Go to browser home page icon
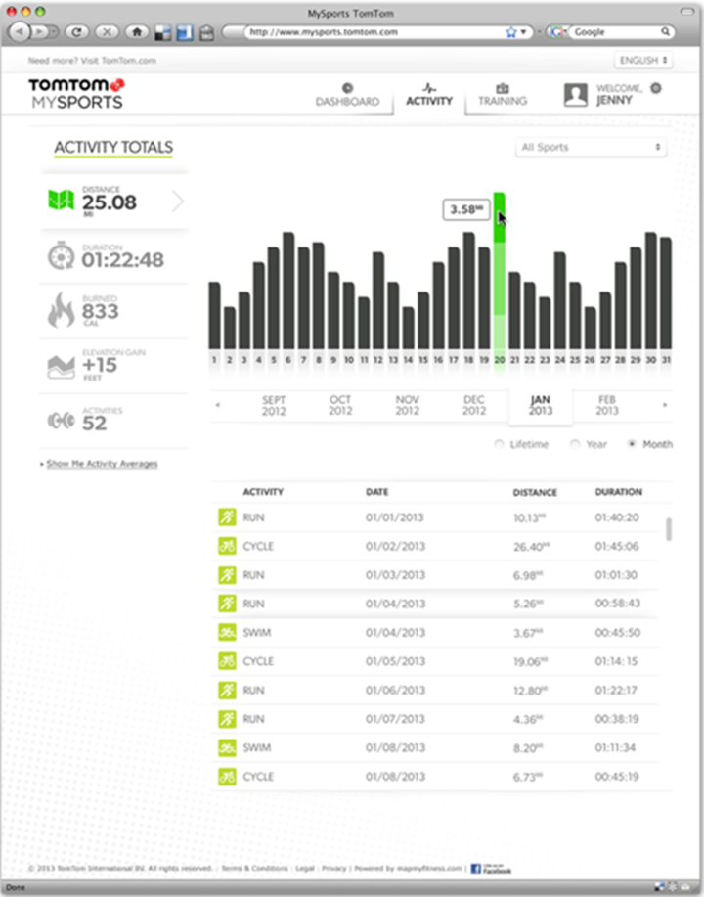Screen dimensions: 704x897 [137, 32]
